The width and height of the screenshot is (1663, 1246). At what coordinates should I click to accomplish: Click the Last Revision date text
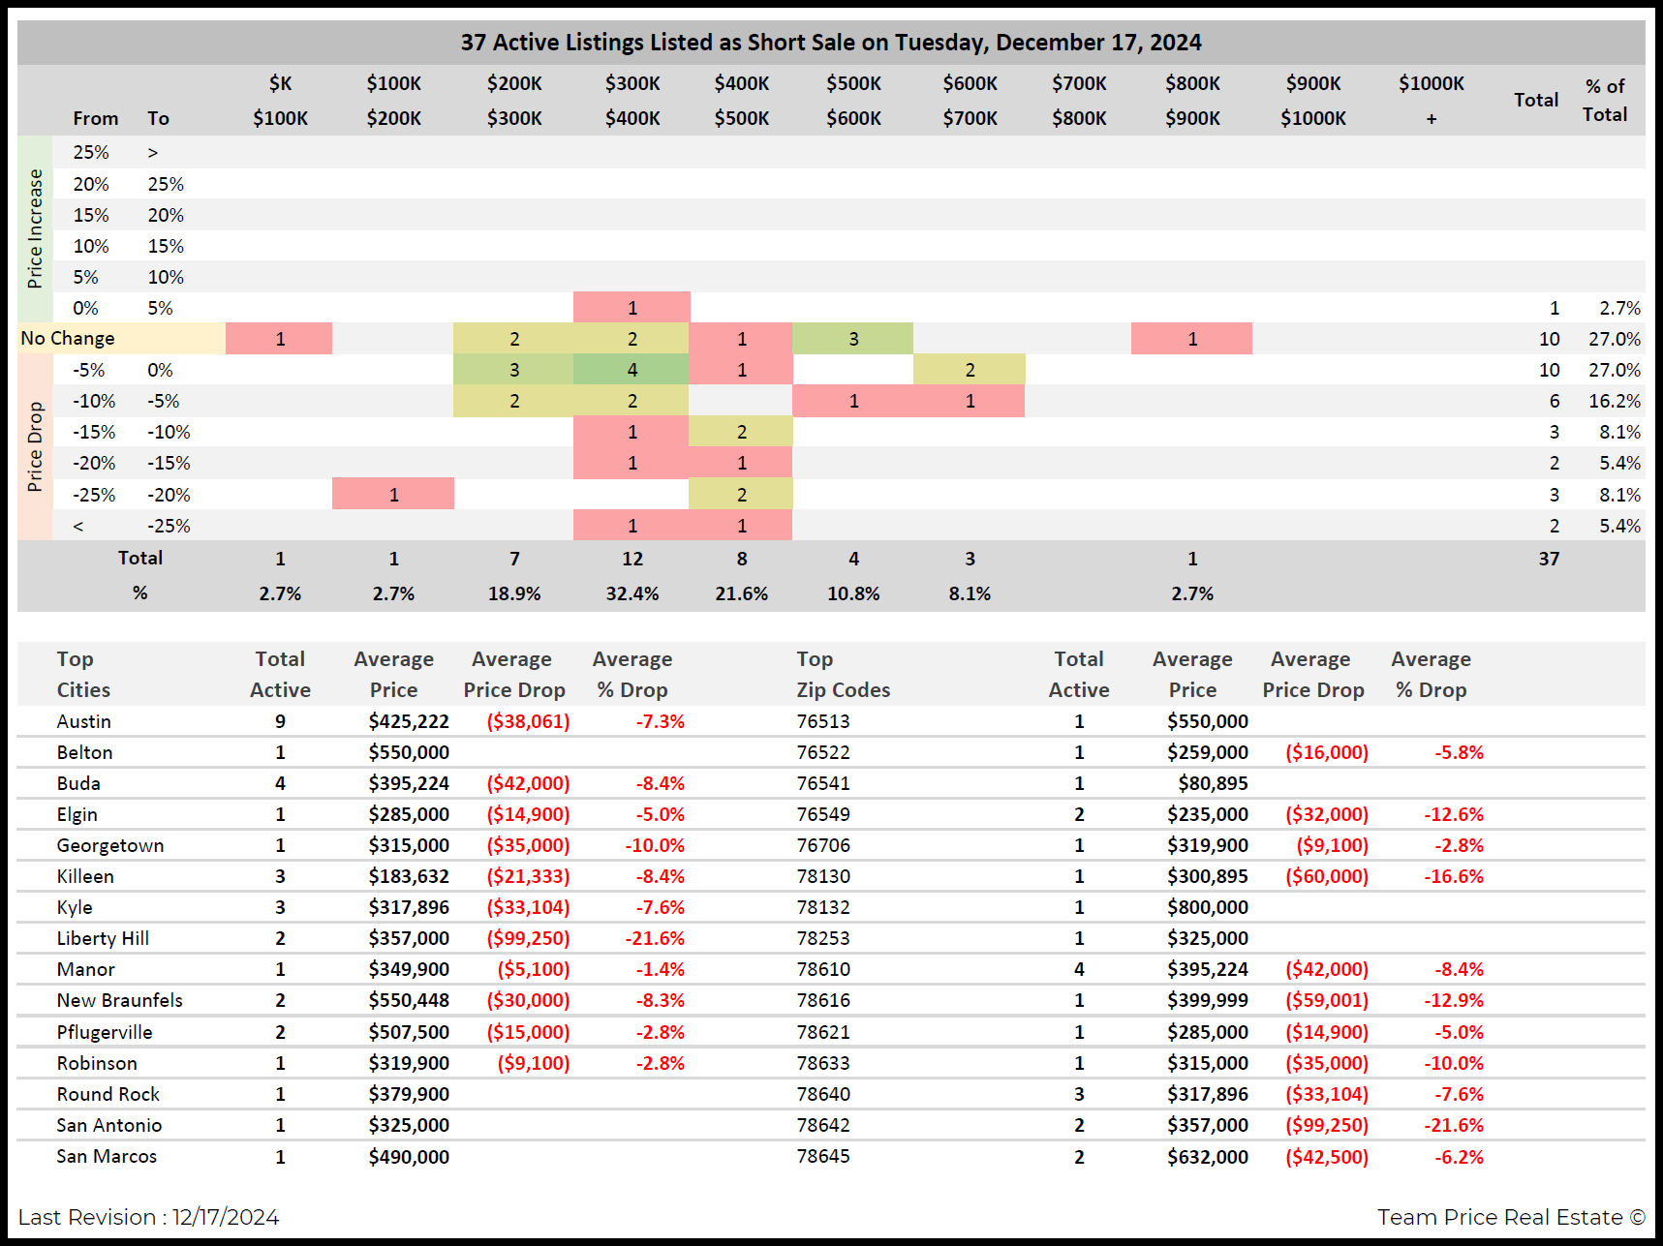click(x=148, y=1217)
